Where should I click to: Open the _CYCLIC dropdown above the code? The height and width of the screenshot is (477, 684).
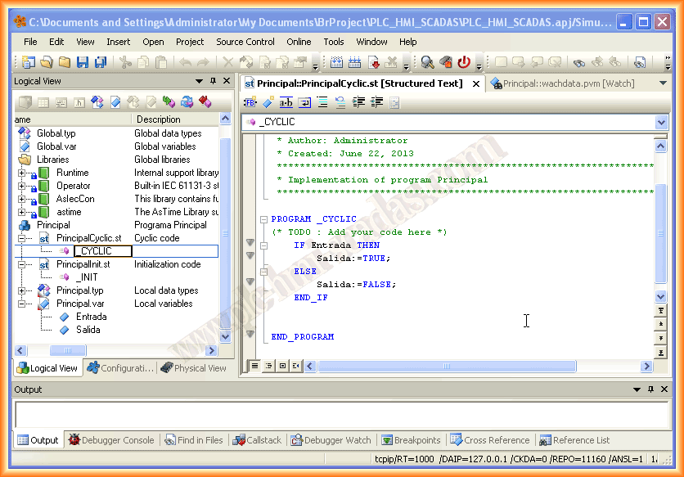pos(661,122)
